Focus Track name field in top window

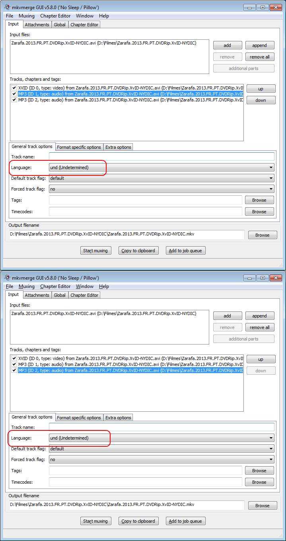coord(161,157)
